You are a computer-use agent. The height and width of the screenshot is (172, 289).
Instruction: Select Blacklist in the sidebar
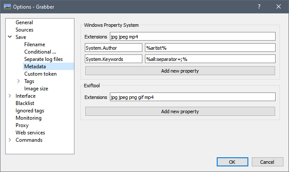tap(25, 103)
